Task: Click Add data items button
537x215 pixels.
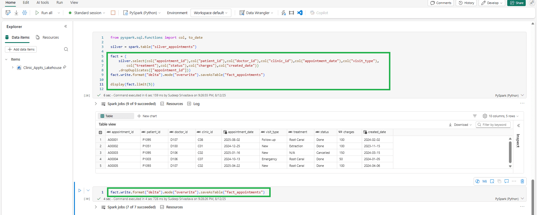Action: [x=21, y=49]
